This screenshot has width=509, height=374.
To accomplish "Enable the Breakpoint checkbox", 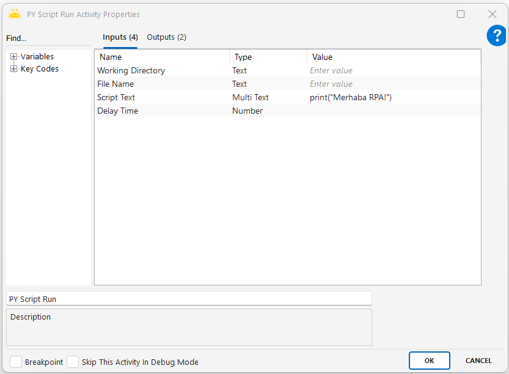I will click(x=16, y=362).
